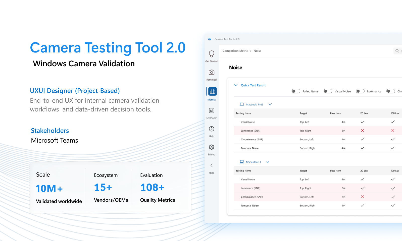Enable the Luminance toggle

(360, 91)
